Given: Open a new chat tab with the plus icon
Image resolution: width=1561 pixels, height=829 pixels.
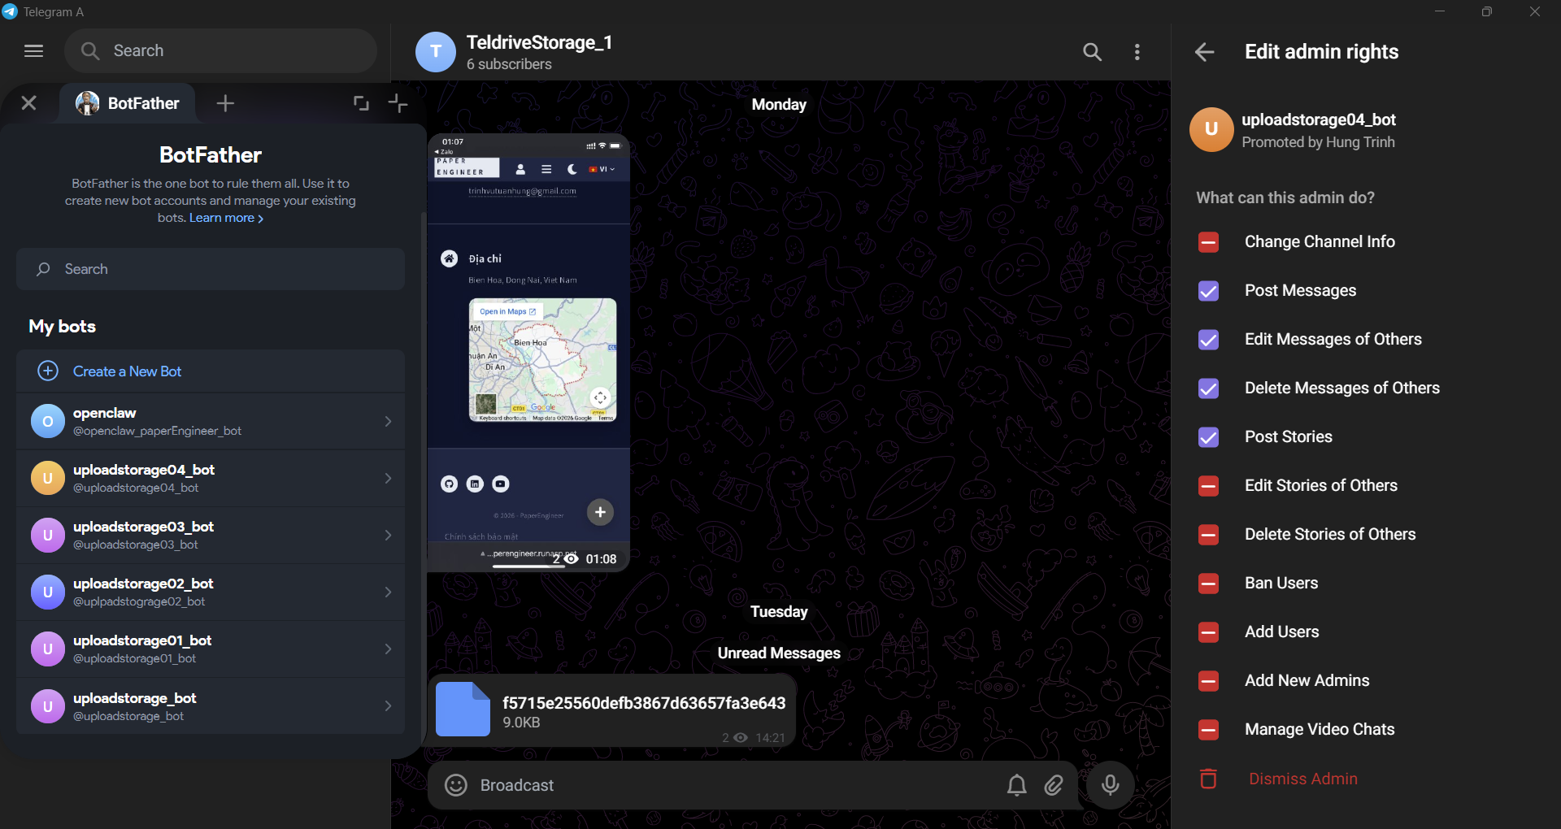Looking at the screenshot, I should (224, 103).
